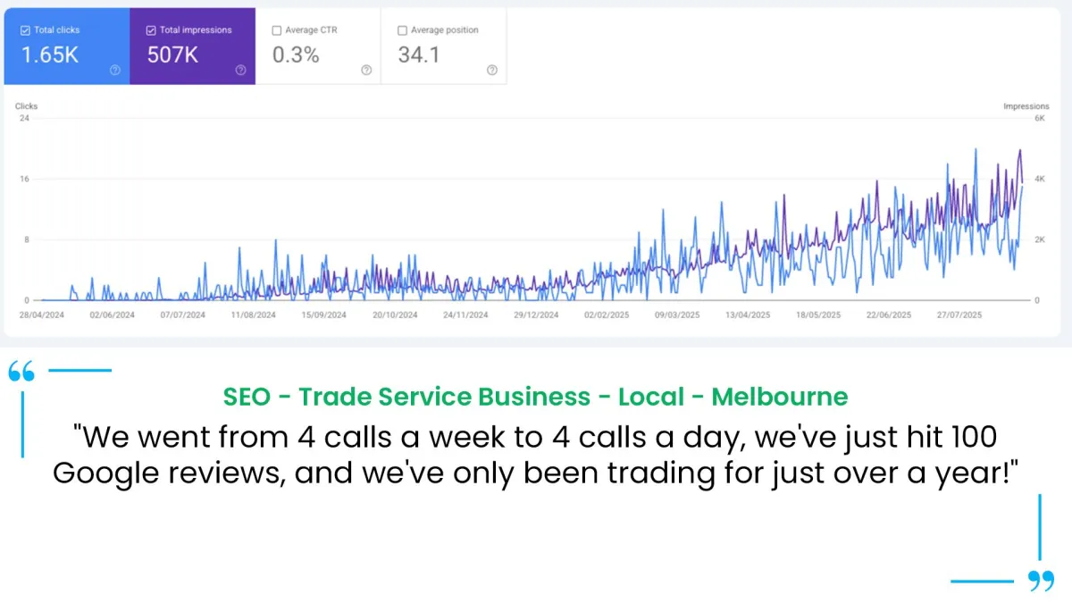The height and width of the screenshot is (603, 1072).
Task: Click the 34.1 average position value
Action: coord(419,55)
